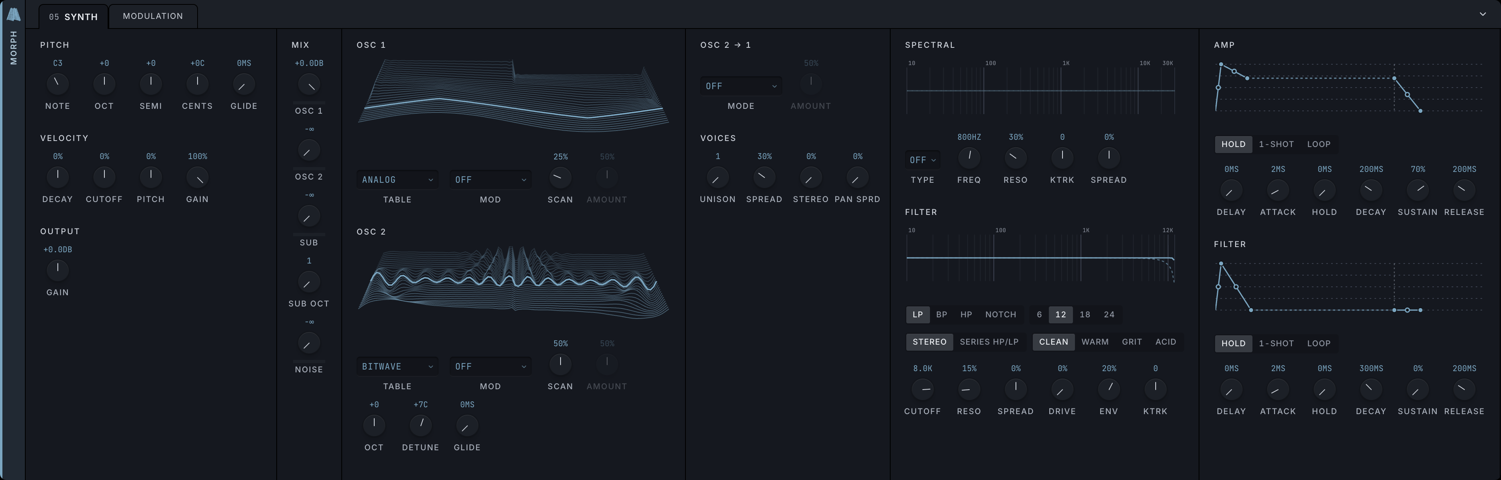
Task: Click the Amp Attack knob
Action: (1278, 190)
